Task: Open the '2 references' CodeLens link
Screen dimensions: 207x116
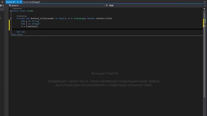Action: [x=17, y=9]
